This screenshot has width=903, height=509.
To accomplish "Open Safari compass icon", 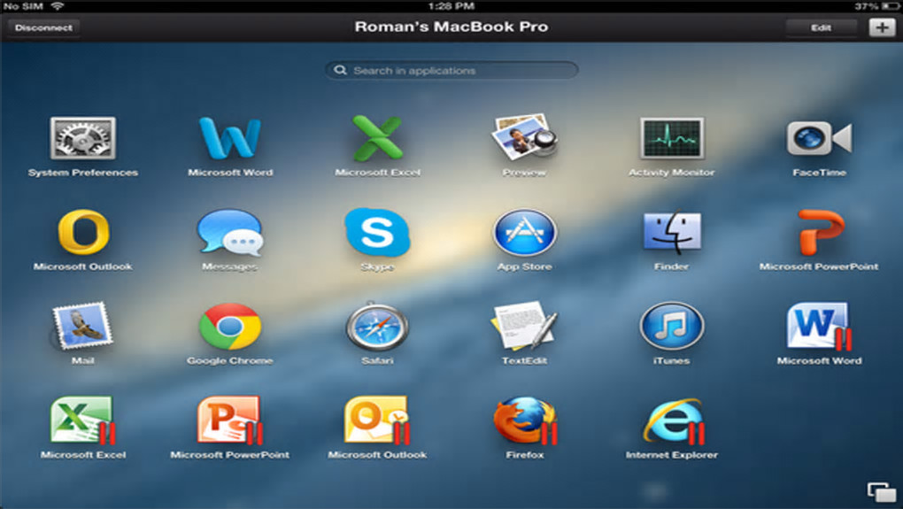I will (x=377, y=327).
